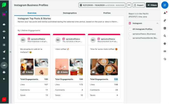
Task: Open the inbox tray icon in sidebar
Action: [x=4, y=31]
